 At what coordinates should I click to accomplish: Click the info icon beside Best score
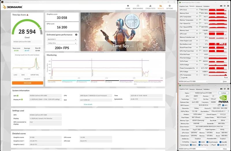click(x=40, y=48)
